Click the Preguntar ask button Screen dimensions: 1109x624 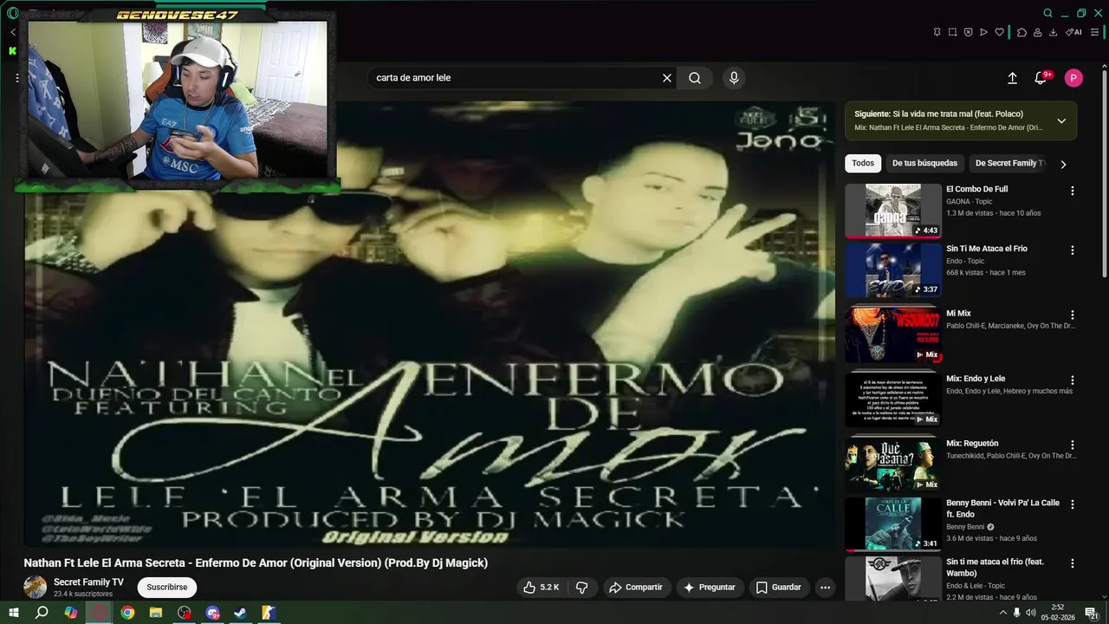(x=710, y=588)
